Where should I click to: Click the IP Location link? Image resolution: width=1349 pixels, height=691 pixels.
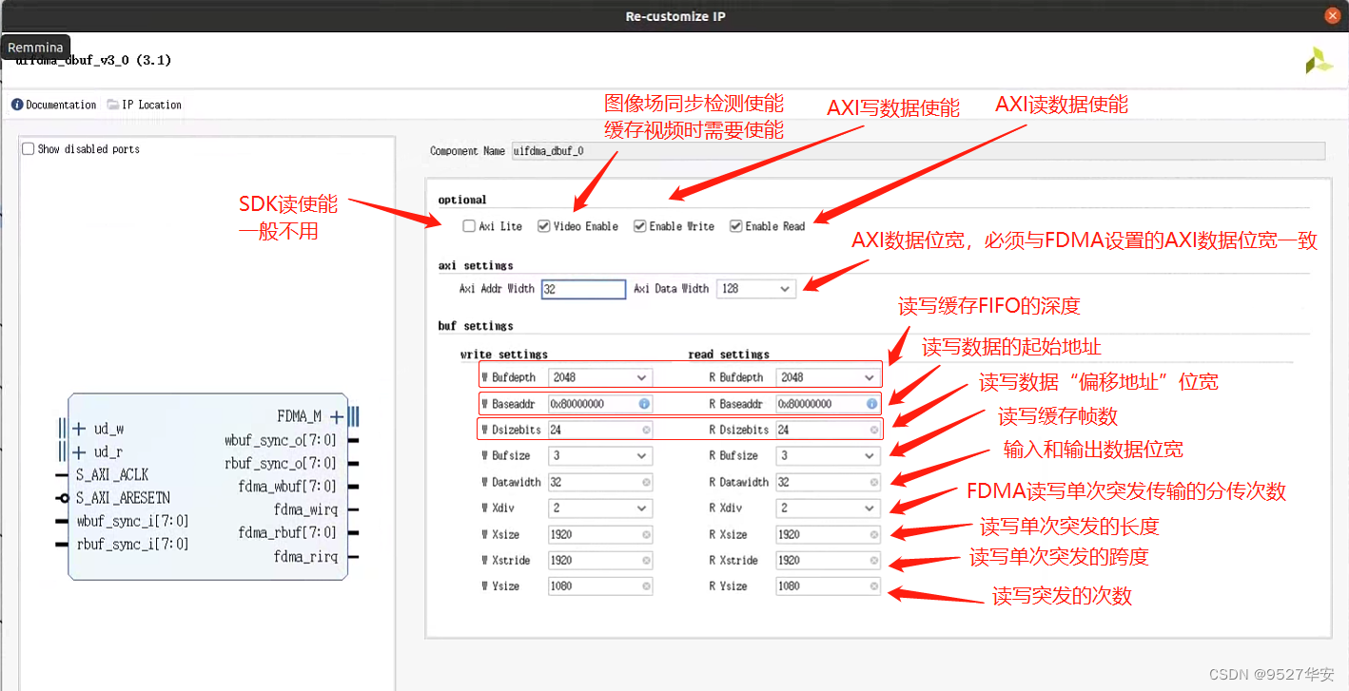coord(151,105)
